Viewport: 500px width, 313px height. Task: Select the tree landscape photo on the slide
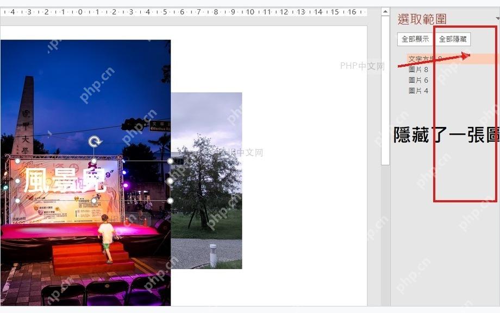pos(207,181)
